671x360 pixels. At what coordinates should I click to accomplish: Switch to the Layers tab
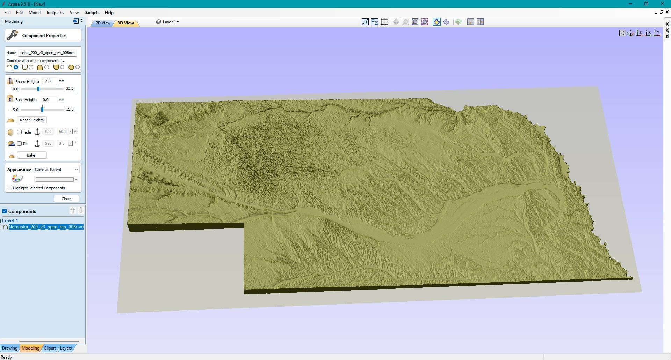click(66, 348)
